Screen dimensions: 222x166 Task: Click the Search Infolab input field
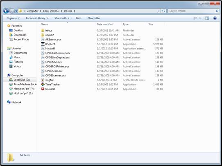click(191, 11)
